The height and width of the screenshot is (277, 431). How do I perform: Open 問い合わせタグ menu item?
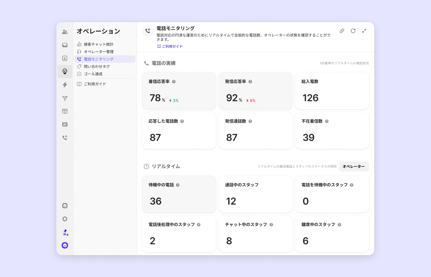pos(105,66)
